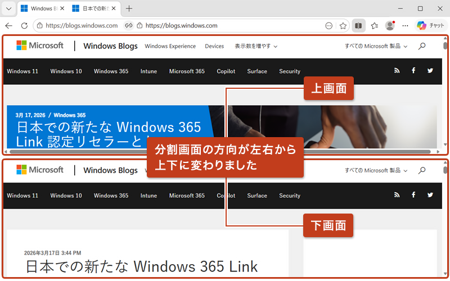This screenshot has width=450, height=281.
Task: Expand the tab list chevron at top-left
Action: click(8, 8)
